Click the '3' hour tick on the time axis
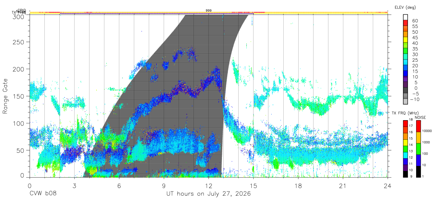 [74, 185]
